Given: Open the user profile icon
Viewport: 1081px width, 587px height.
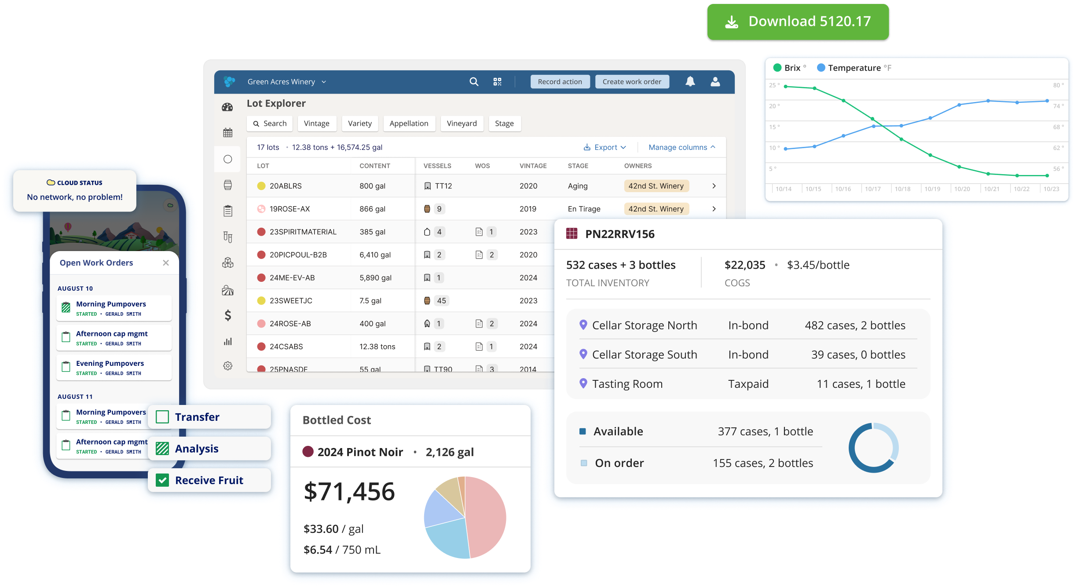Looking at the screenshot, I should pyautogui.click(x=715, y=82).
